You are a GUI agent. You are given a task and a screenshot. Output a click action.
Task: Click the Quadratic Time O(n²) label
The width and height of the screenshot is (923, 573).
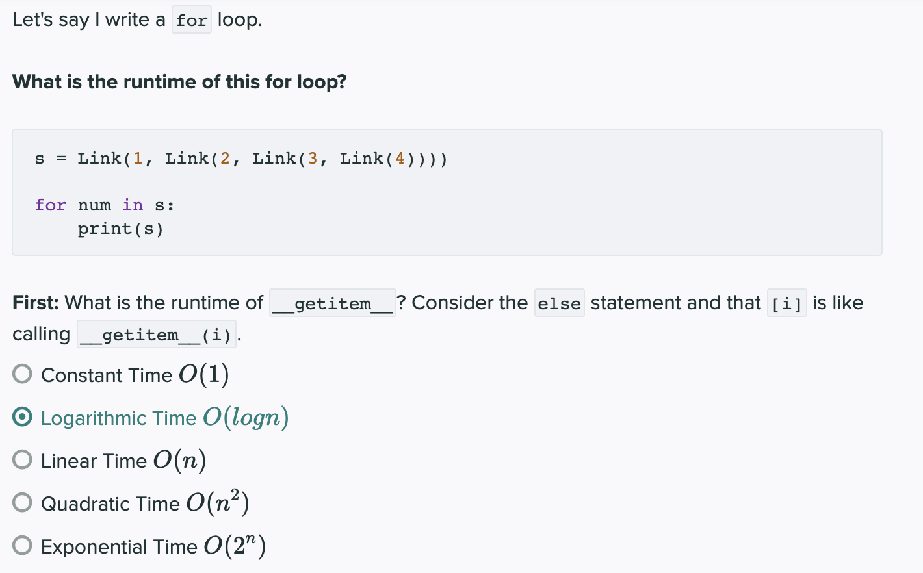pos(145,502)
